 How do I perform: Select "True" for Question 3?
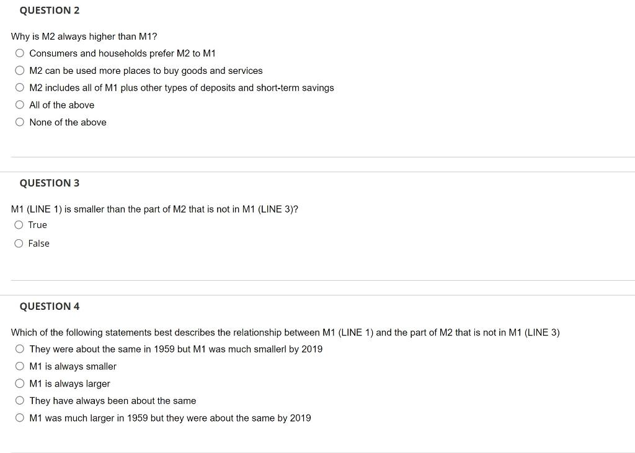pyautogui.click(x=18, y=224)
